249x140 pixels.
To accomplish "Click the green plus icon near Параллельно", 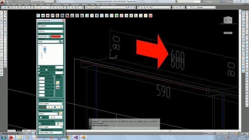I will (x=58, y=124).
